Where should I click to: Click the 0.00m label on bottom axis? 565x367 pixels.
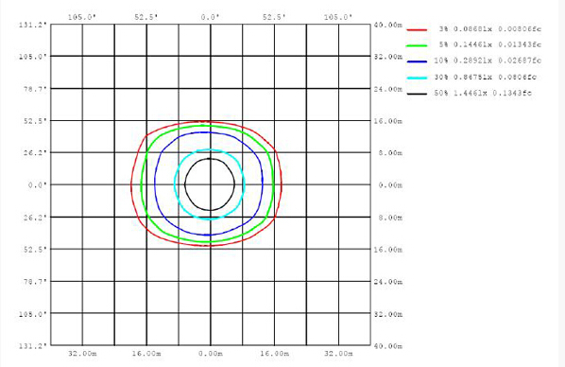[x=211, y=354]
